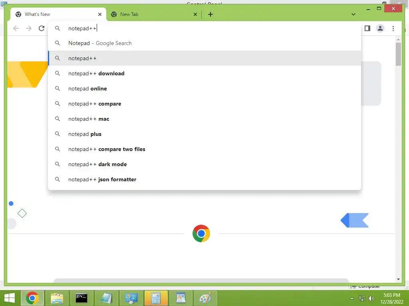Open WordPad from the taskbar

(181, 298)
